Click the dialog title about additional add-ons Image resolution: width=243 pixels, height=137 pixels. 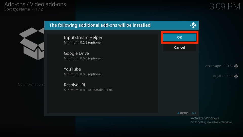100,25
